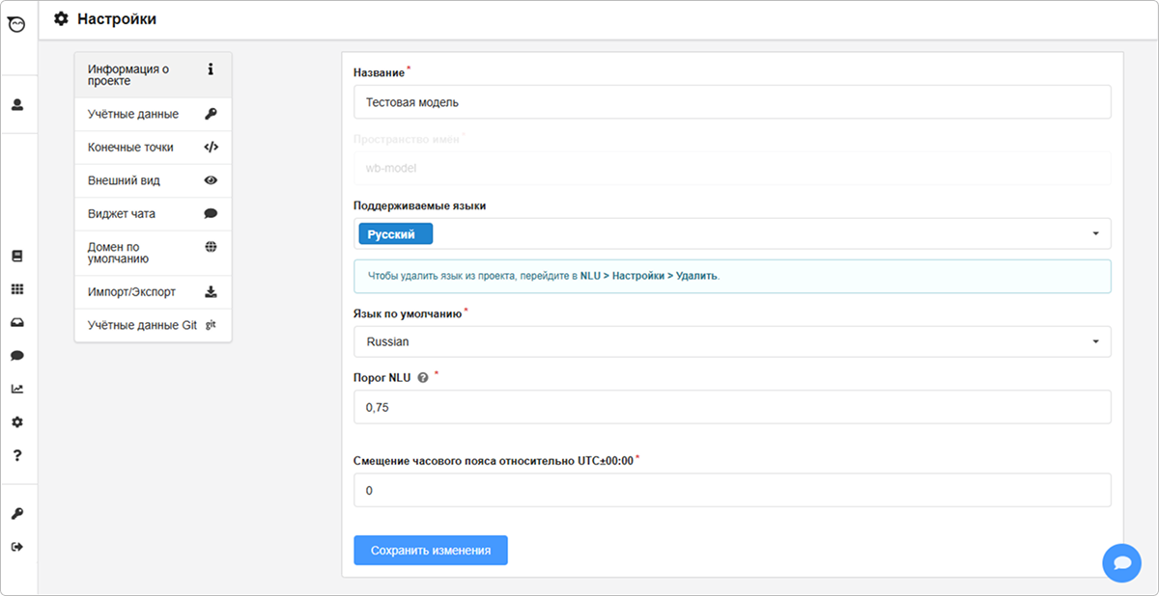1159x596 pixels.
Task: Open the grid icon in left sidebar
Action: (16, 289)
